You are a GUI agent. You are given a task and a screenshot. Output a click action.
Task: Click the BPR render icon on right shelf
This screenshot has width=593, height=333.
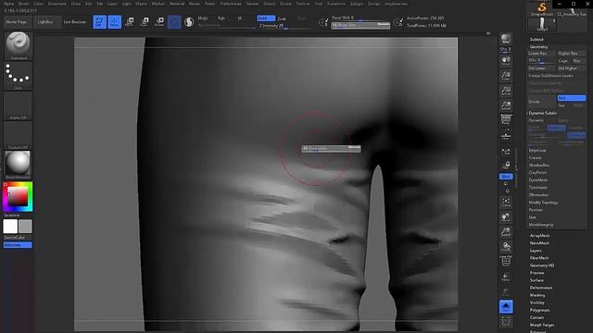506,39
